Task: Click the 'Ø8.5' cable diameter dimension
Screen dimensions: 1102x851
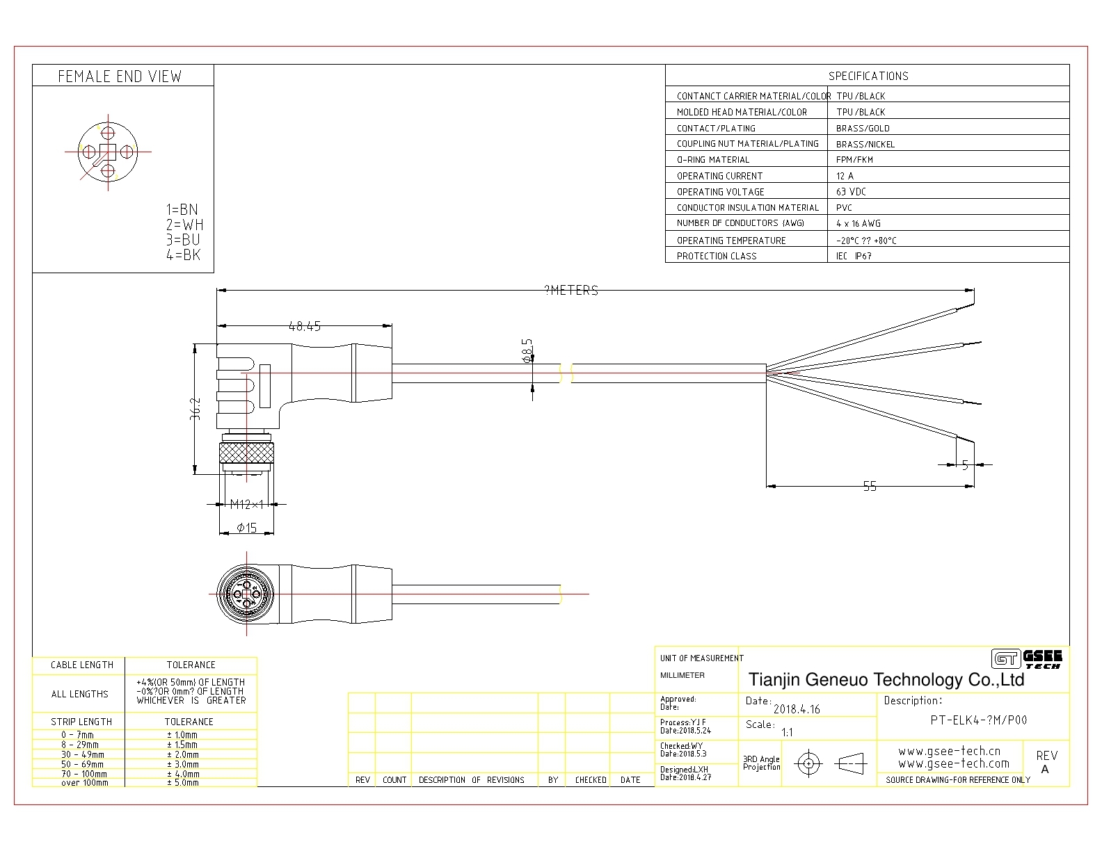Action: (527, 350)
